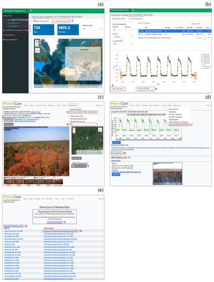Screen dimensions: 214x282
Task: Open the map layers control in panel (a)
Action: click(37, 51)
